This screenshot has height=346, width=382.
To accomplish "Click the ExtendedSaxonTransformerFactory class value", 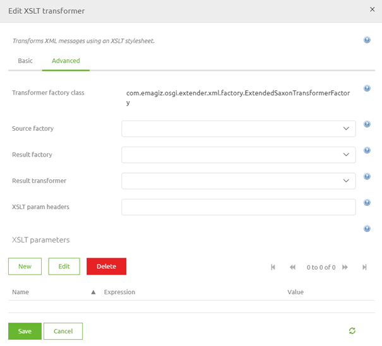I will coord(238,97).
